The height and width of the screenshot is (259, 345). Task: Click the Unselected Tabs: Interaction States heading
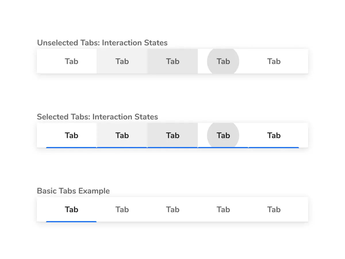click(102, 42)
